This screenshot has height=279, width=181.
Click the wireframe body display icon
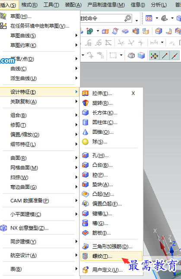(131, 55)
